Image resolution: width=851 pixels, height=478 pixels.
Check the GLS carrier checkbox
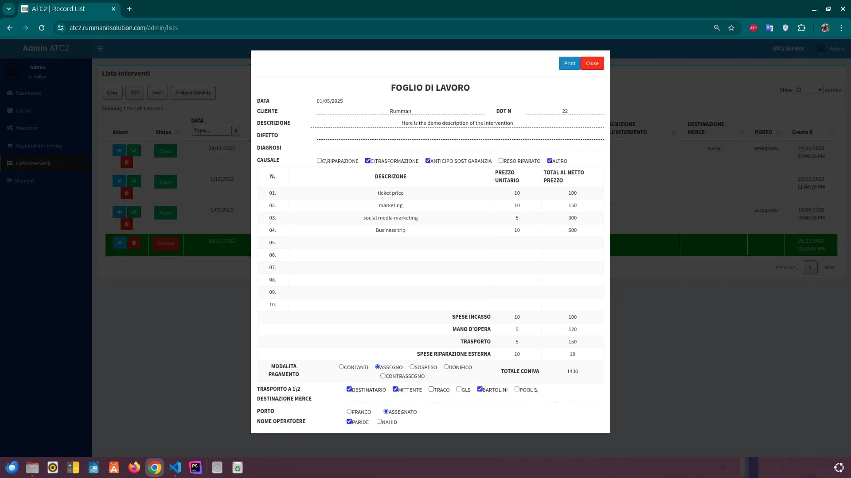tap(459, 389)
